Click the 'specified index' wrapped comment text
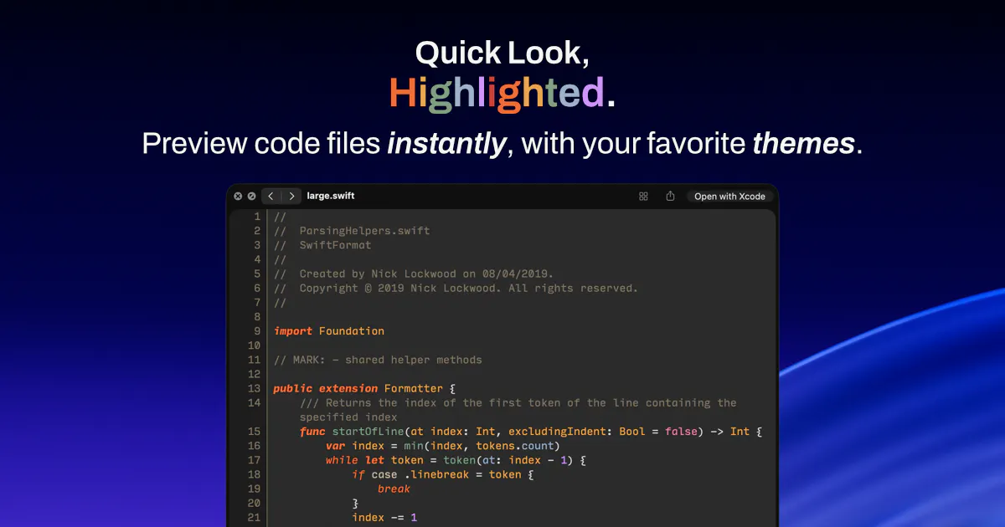Screen dimensions: 1005x527 pos(348,417)
